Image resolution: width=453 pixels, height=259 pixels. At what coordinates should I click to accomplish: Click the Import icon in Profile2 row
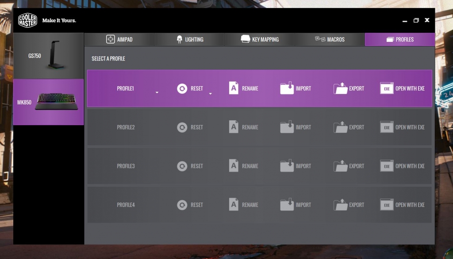[287, 127]
